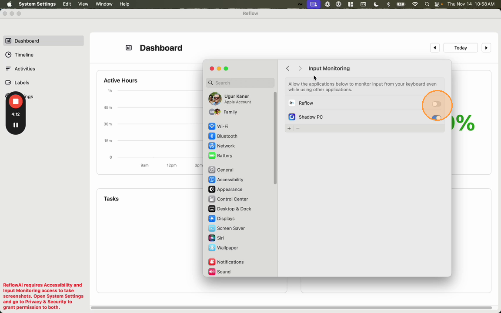Open Accessibility settings pane

(240, 180)
